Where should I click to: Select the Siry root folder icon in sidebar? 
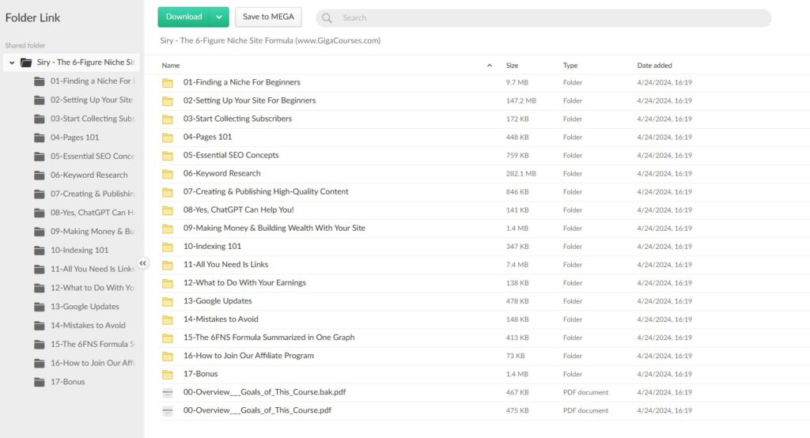click(x=26, y=62)
